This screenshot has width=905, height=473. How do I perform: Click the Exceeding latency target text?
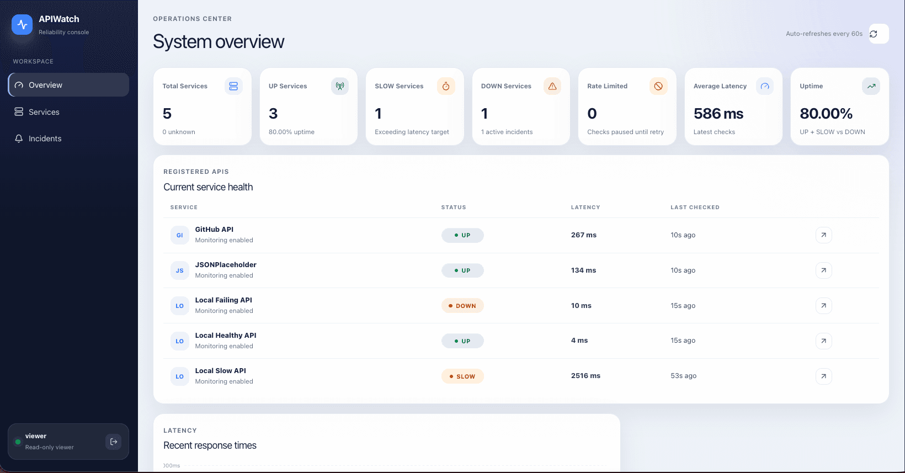(x=412, y=132)
